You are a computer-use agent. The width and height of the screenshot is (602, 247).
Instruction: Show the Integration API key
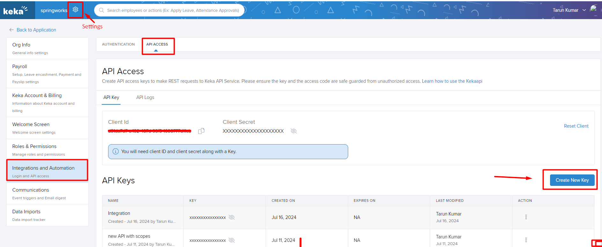pyautogui.click(x=232, y=217)
